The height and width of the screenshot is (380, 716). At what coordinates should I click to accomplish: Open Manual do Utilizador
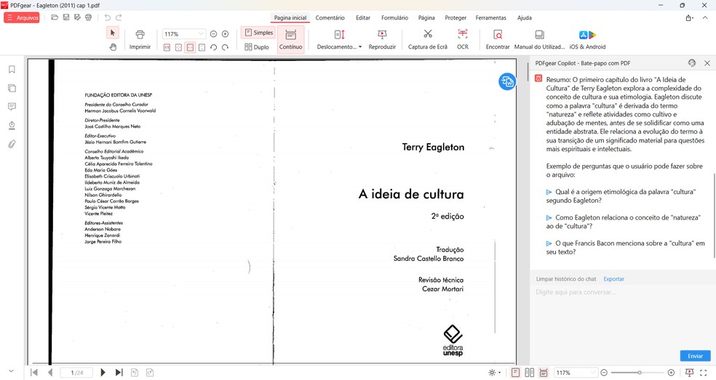pos(539,40)
